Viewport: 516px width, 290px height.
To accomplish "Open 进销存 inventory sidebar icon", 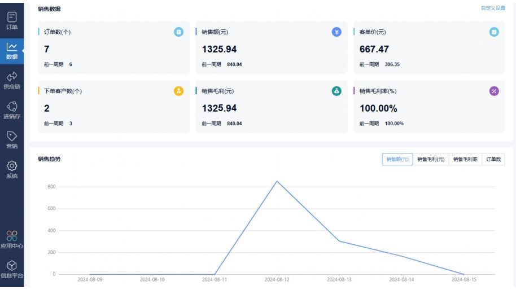I will pyautogui.click(x=12, y=107).
